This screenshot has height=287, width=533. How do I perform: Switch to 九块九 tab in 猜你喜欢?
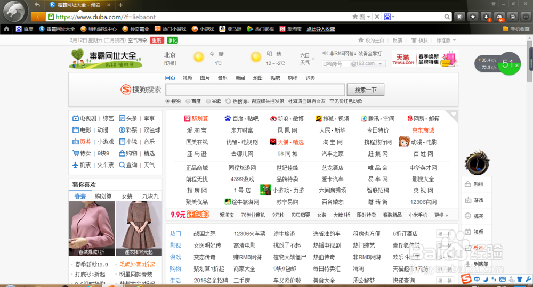pos(150,196)
